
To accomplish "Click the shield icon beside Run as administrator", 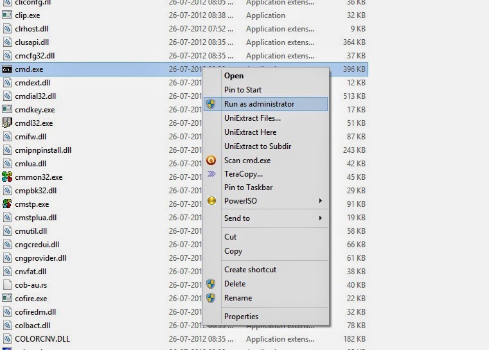I will click(x=211, y=104).
